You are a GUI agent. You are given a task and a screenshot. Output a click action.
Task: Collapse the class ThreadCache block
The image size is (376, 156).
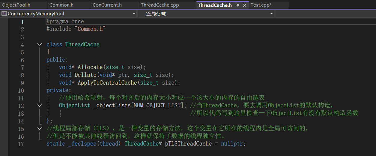(x=40, y=45)
